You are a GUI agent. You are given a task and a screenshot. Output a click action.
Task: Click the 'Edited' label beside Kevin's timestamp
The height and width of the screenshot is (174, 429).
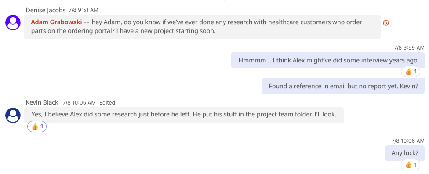point(107,103)
